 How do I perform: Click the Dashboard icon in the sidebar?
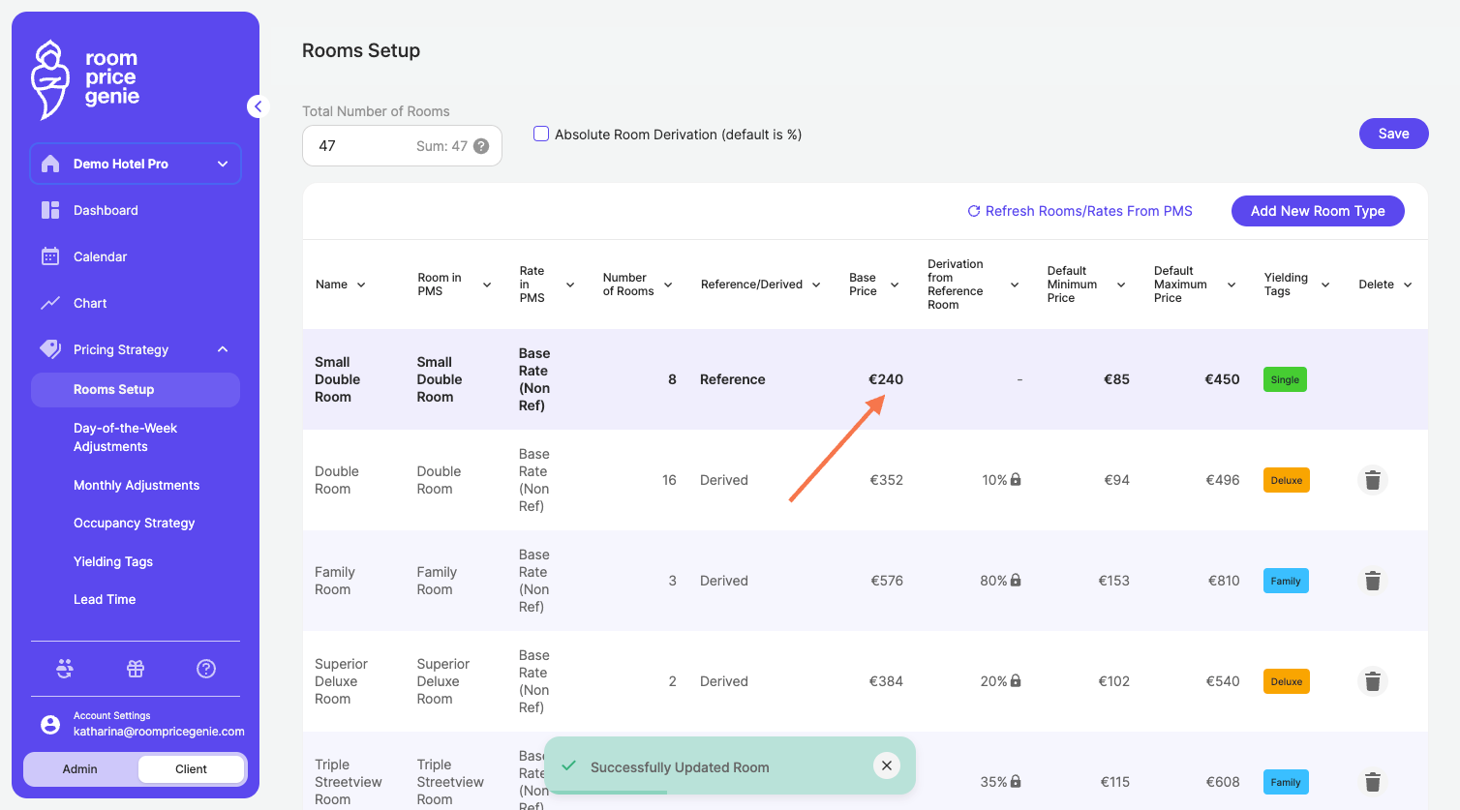pyautogui.click(x=50, y=210)
